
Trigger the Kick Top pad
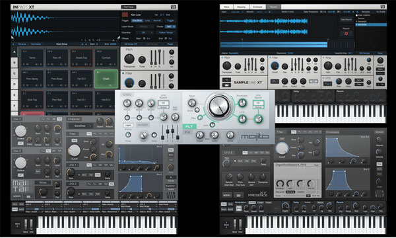pyautogui.click(x=32, y=100)
